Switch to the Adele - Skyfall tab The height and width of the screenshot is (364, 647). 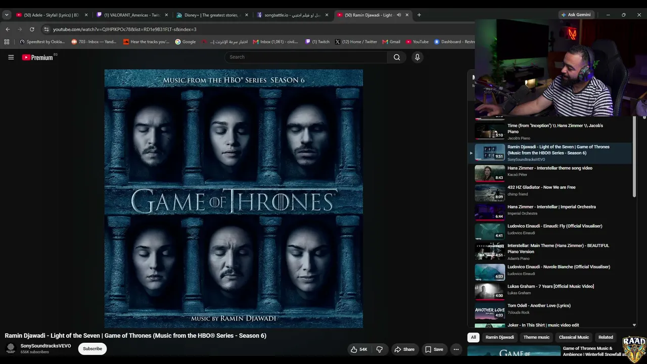click(x=52, y=15)
